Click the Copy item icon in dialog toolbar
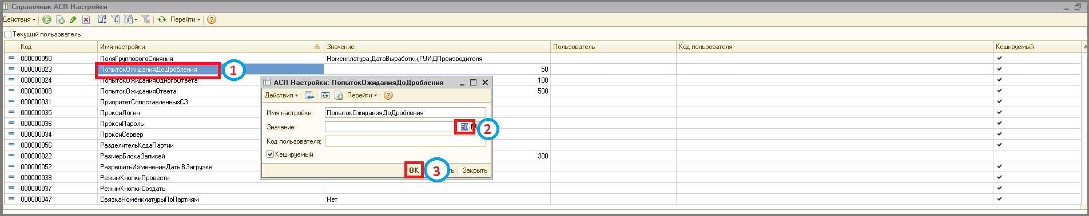The image size is (1089, 216). [338, 95]
